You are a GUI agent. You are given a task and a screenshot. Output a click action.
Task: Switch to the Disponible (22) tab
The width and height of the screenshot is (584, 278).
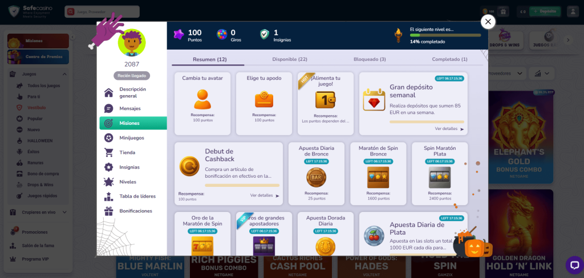[x=290, y=59]
